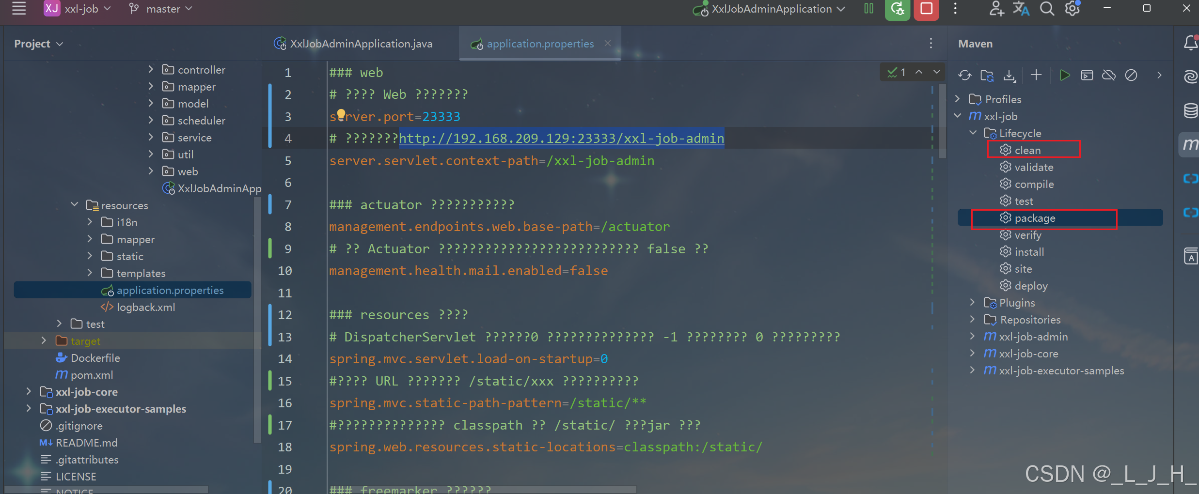Click the green rerun debug button

[897, 9]
